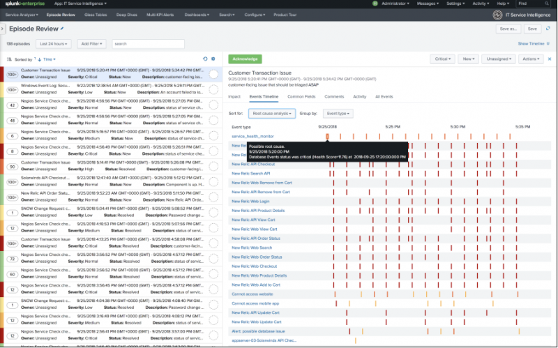Click the highlighted root cause marker on service_health_monitor
This screenshot has width=558, height=348.
click(x=327, y=136)
